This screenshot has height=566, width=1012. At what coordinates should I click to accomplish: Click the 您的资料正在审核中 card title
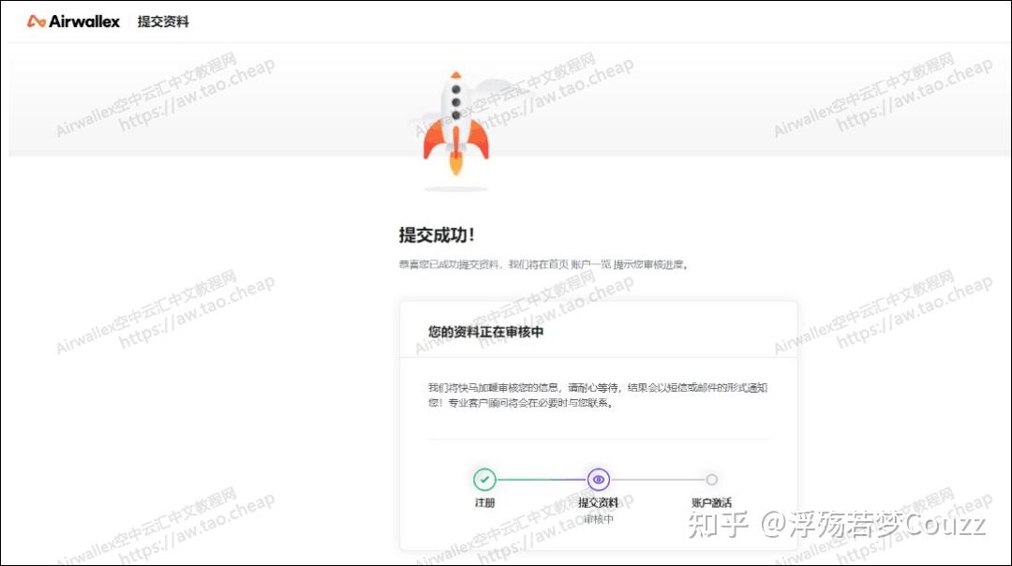click(487, 332)
